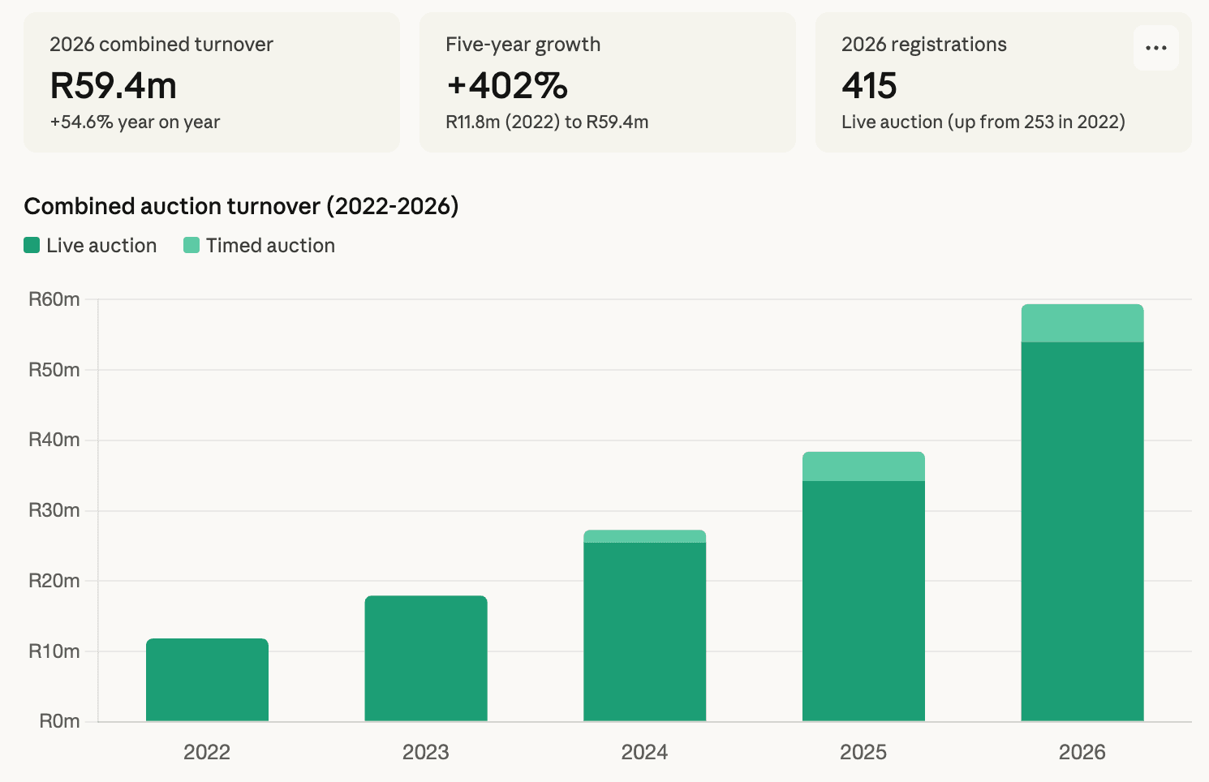1209x782 pixels.
Task: Click the R30m axis label
Action: pos(54,510)
